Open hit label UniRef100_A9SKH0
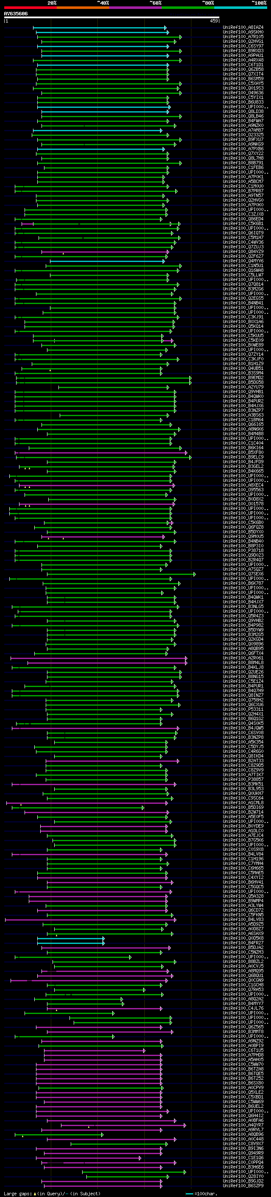The image size is (271, 1197). coord(243,32)
